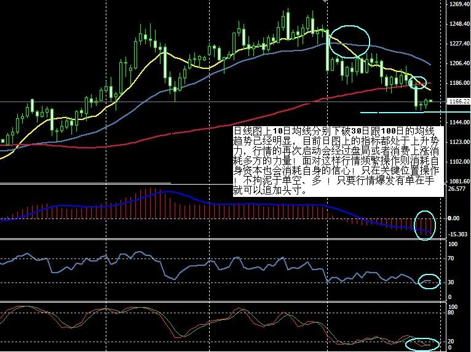Click the RSI level 70 label
471x352 pixels.
pyautogui.click(x=451, y=258)
